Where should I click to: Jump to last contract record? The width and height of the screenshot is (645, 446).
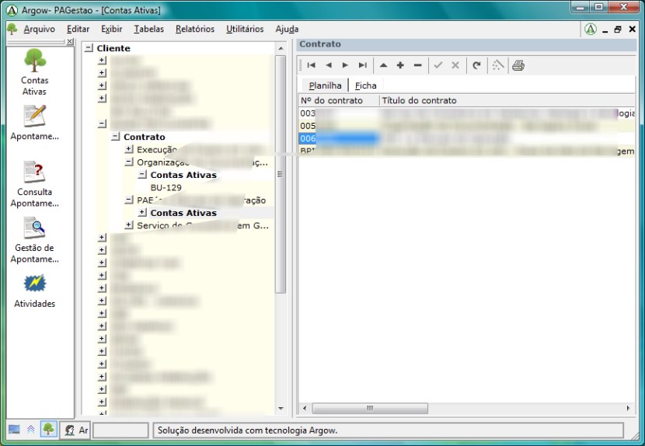coord(362,65)
